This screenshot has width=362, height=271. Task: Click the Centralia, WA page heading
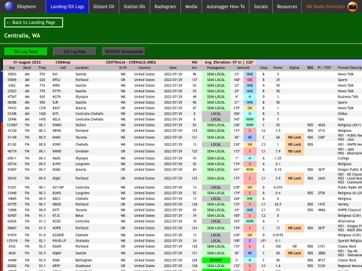click(x=22, y=35)
